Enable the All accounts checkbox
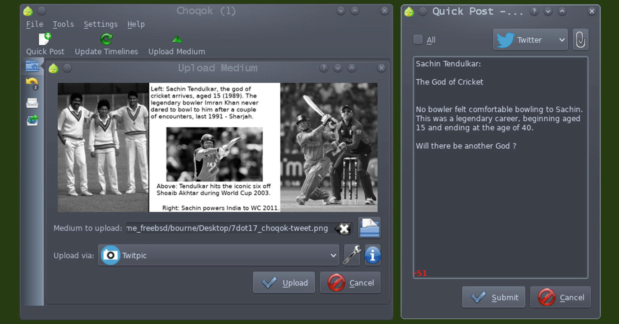The image size is (619, 324). (x=418, y=40)
